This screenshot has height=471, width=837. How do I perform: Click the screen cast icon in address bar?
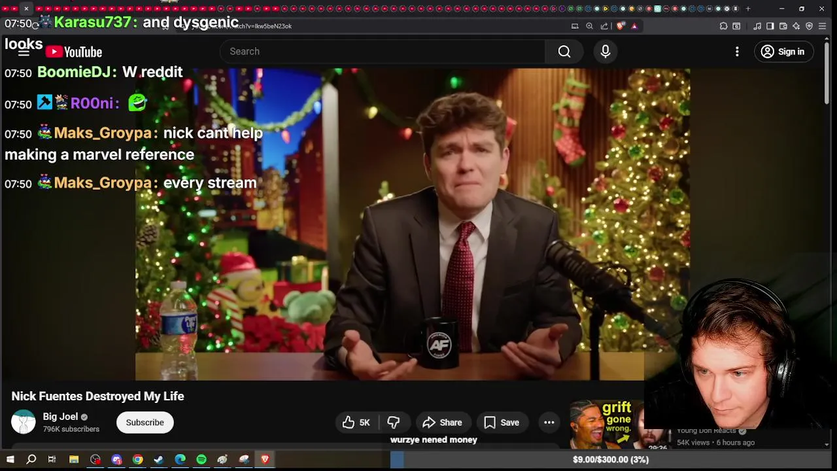click(575, 26)
